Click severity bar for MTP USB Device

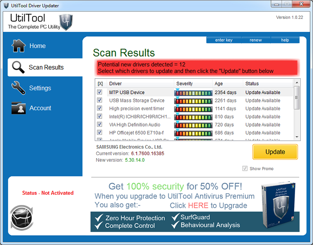click(x=193, y=93)
